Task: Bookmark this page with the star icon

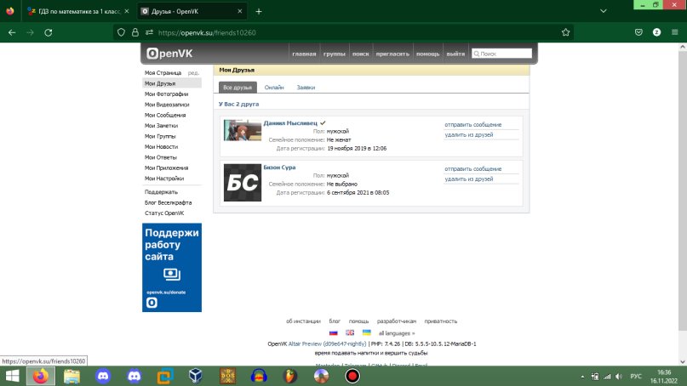Action: [x=565, y=31]
